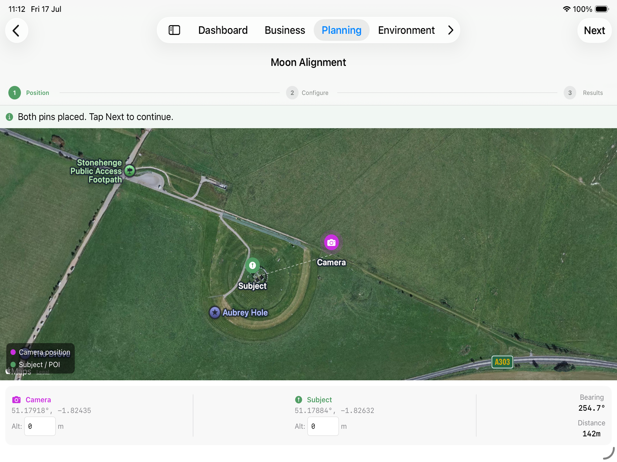Tap the Next button
This screenshot has height=462, width=617.
click(x=594, y=30)
